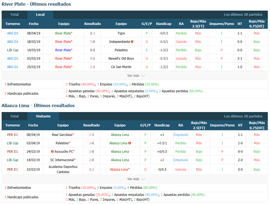270x204 pixels.
Task: Click the 2-1 result of Real Garcilaso match
Action: pos(92,135)
